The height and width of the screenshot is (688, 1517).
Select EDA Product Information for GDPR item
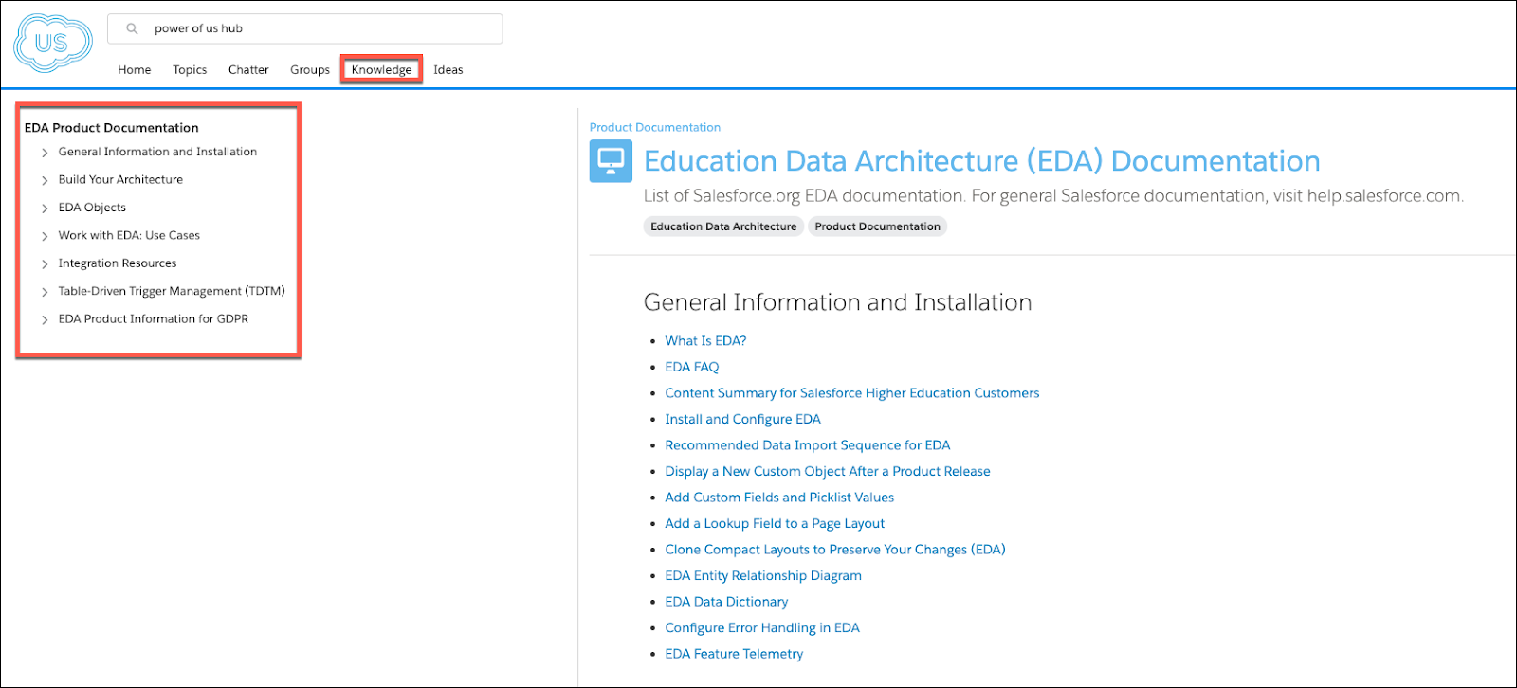[x=154, y=319]
